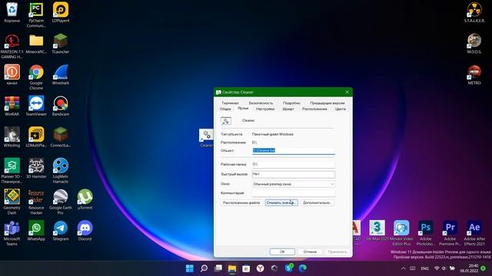This screenshot has height=276, width=492.
Task: Click the Дополнительно button
Action: pos(317,202)
